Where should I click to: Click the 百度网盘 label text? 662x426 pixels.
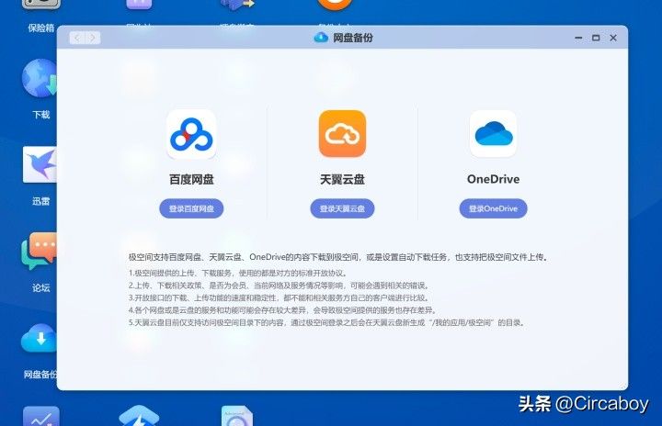click(191, 179)
